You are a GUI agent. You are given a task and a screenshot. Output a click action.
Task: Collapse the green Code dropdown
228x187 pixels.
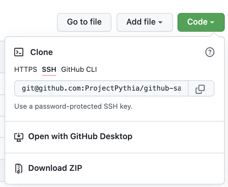pos(201,22)
